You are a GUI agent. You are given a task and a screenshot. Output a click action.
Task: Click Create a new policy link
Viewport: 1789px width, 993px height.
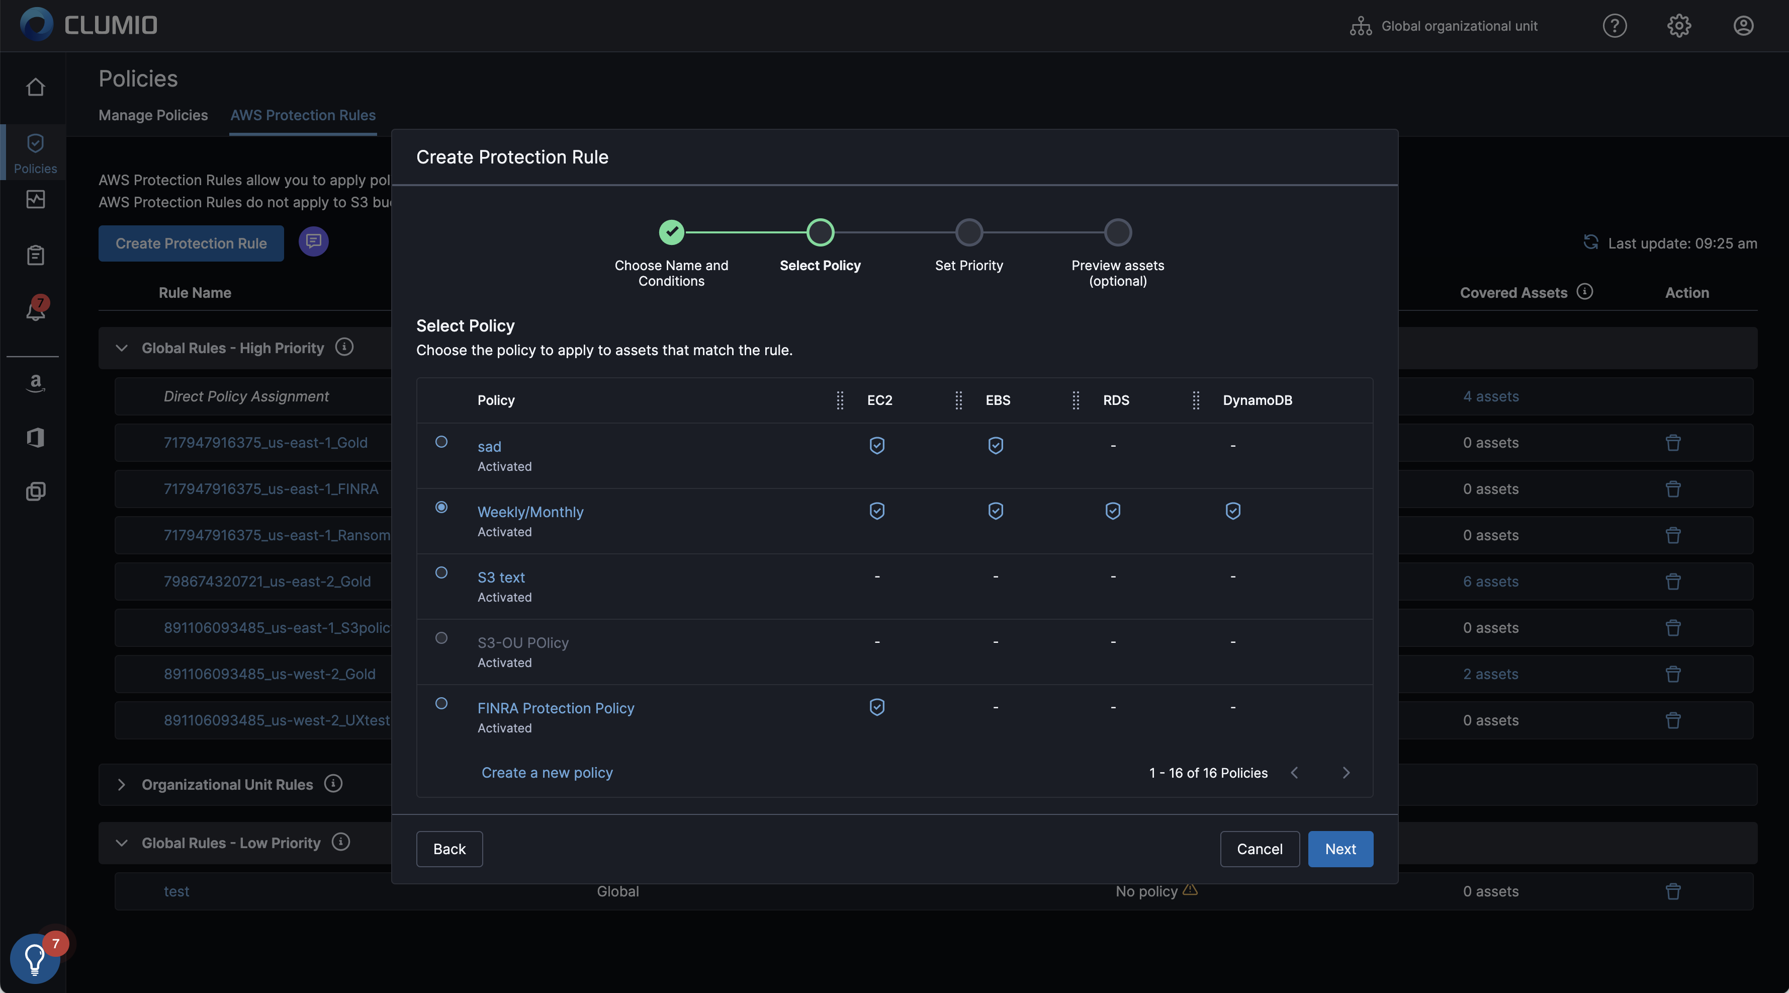point(547,773)
